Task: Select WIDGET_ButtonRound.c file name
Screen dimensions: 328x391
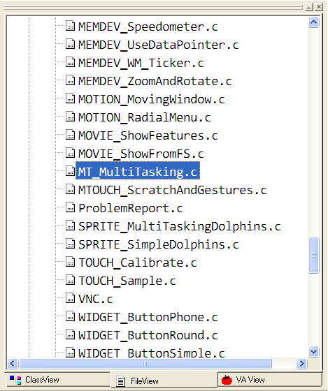Action: [148, 336]
